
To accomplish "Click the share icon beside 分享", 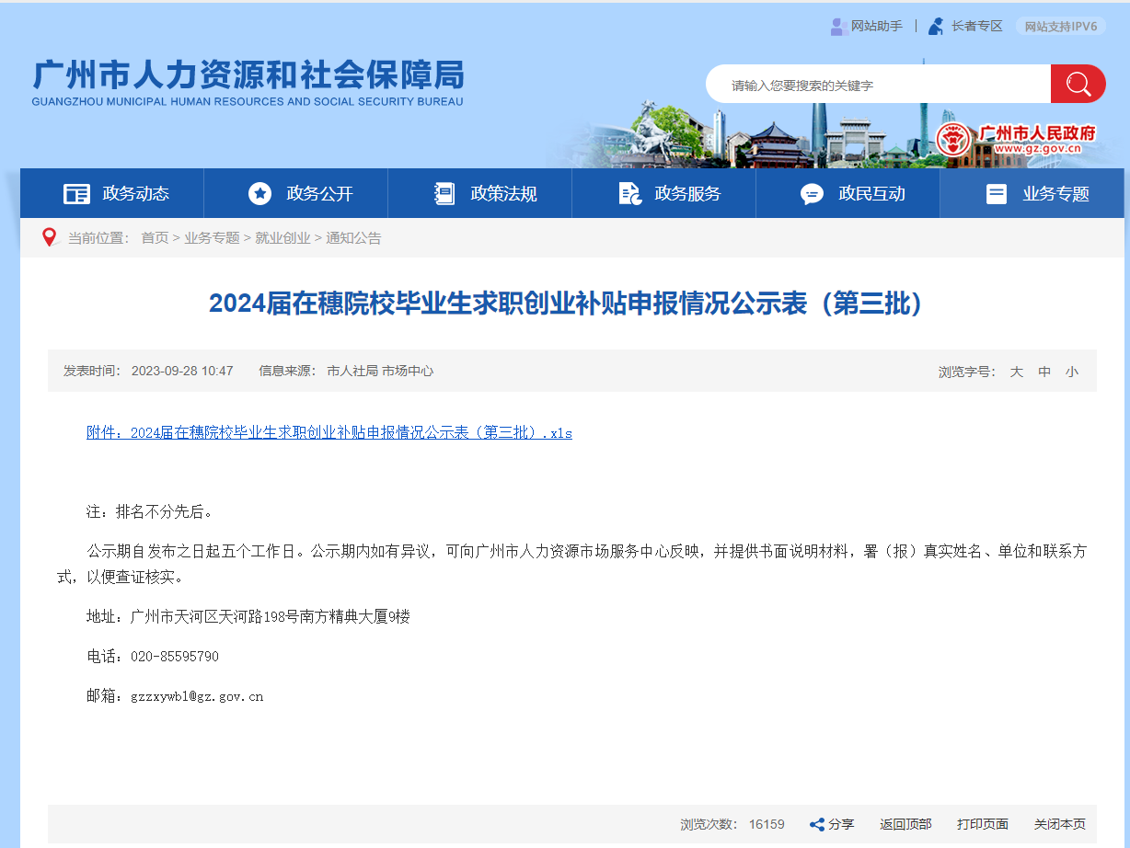I will point(816,824).
